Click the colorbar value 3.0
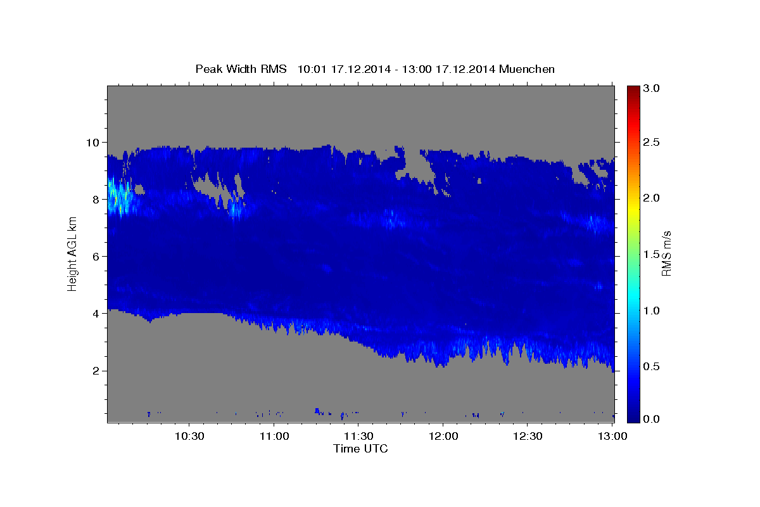 pos(651,88)
